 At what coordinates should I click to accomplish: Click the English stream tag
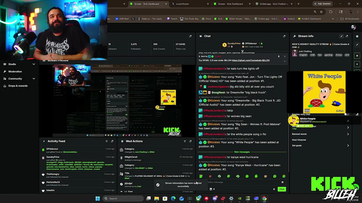coord(303,55)
